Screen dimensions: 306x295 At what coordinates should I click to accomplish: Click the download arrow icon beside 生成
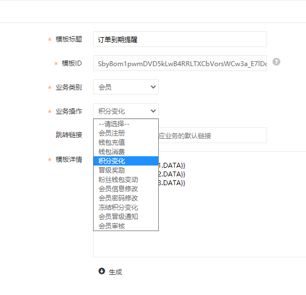pos(102,271)
